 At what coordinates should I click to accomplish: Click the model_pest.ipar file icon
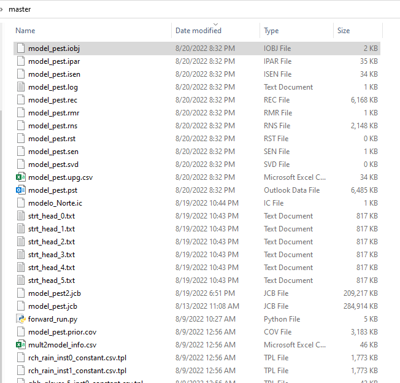pyautogui.click(x=21, y=61)
